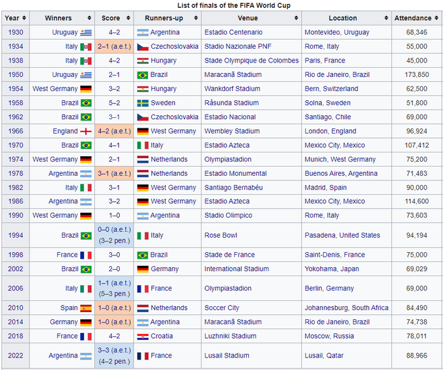Viewport: 443px width, 370px height.
Task: Sort the table by Attendance column arrows
Action: click(x=436, y=18)
